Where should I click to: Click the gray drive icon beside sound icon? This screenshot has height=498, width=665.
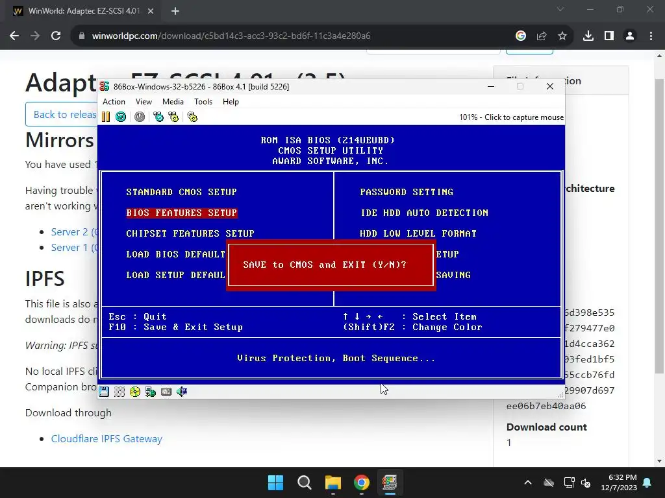click(166, 392)
